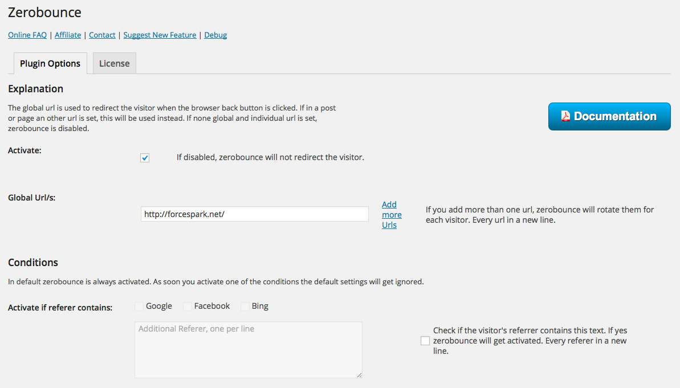
Task: Check the Bing referer checkbox
Action: tap(245, 307)
